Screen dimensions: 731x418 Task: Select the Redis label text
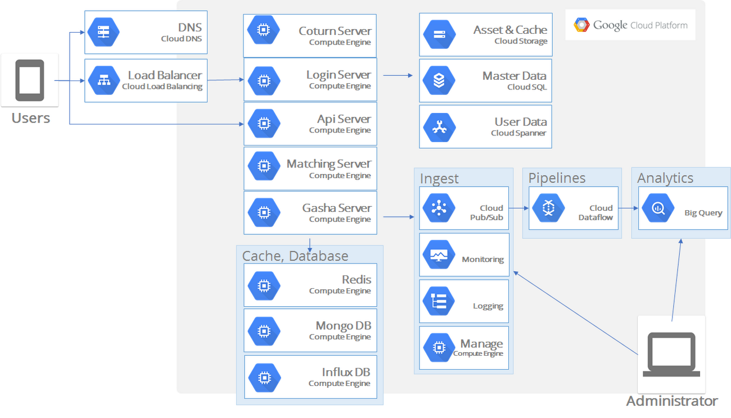(x=357, y=280)
